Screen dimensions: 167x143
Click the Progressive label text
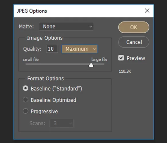pos(44,112)
